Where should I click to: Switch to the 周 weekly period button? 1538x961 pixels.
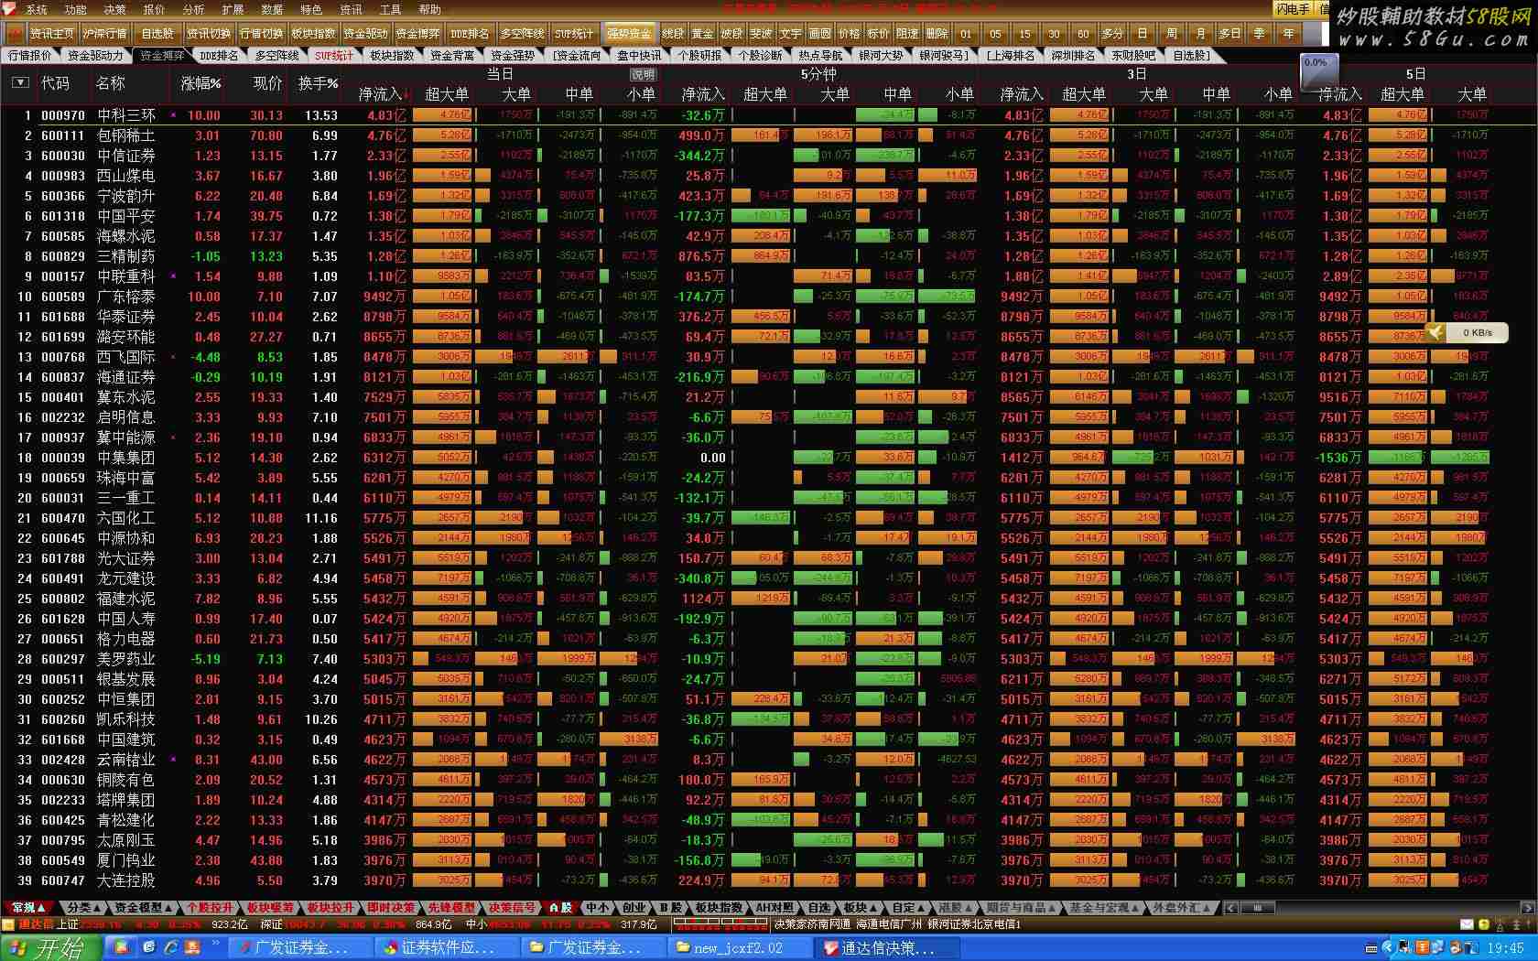pyautogui.click(x=1171, y=33)
